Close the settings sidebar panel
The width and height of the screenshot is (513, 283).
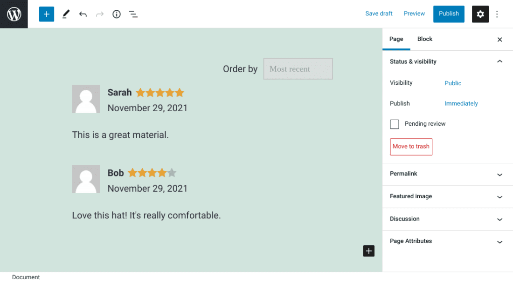pyautogui.click(x=499, y=40)
